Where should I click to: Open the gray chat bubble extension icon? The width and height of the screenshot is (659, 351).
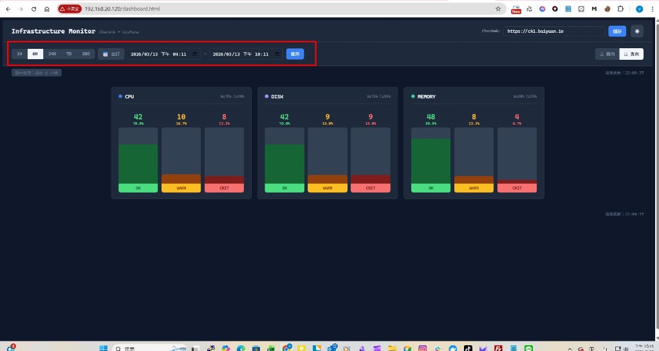pyautogui.click(x=581, y=9)
